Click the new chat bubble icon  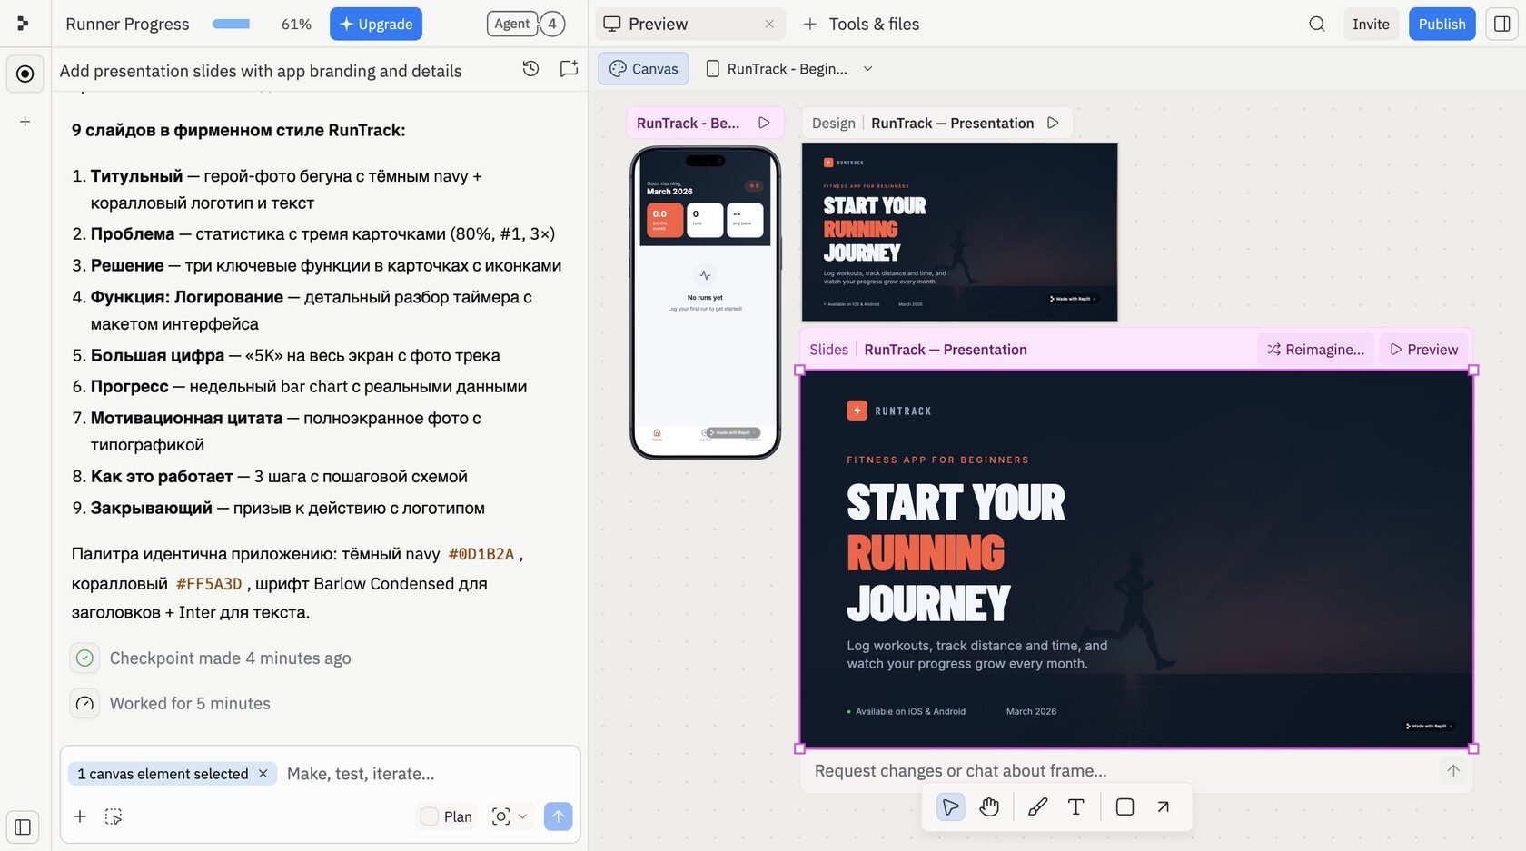coord(570,69)
